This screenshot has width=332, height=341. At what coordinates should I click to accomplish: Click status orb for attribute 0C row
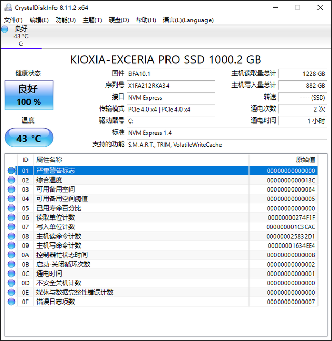(11, 274)
